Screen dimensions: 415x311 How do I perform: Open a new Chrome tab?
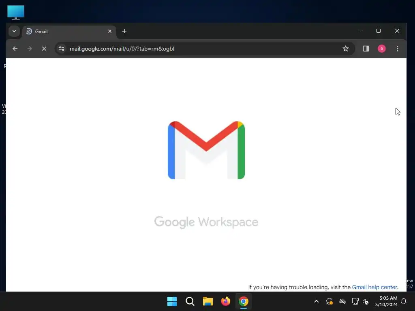(x=124, y=31)
